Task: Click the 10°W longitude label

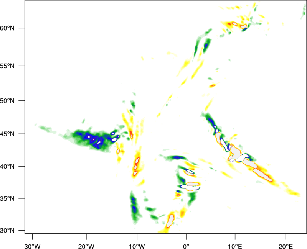Action: (x=137, y=246)
